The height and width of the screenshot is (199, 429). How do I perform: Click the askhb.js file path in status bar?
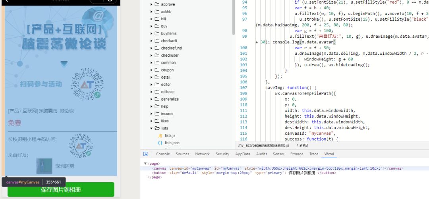[x=264, y=146]
